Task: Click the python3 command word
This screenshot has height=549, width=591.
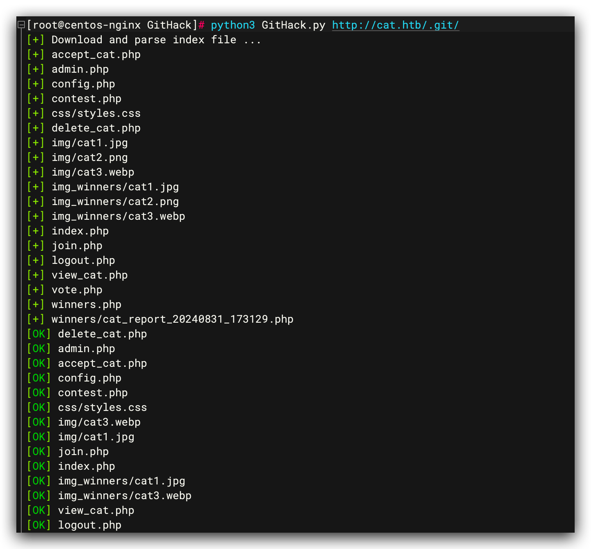Action: pos(233,25)
